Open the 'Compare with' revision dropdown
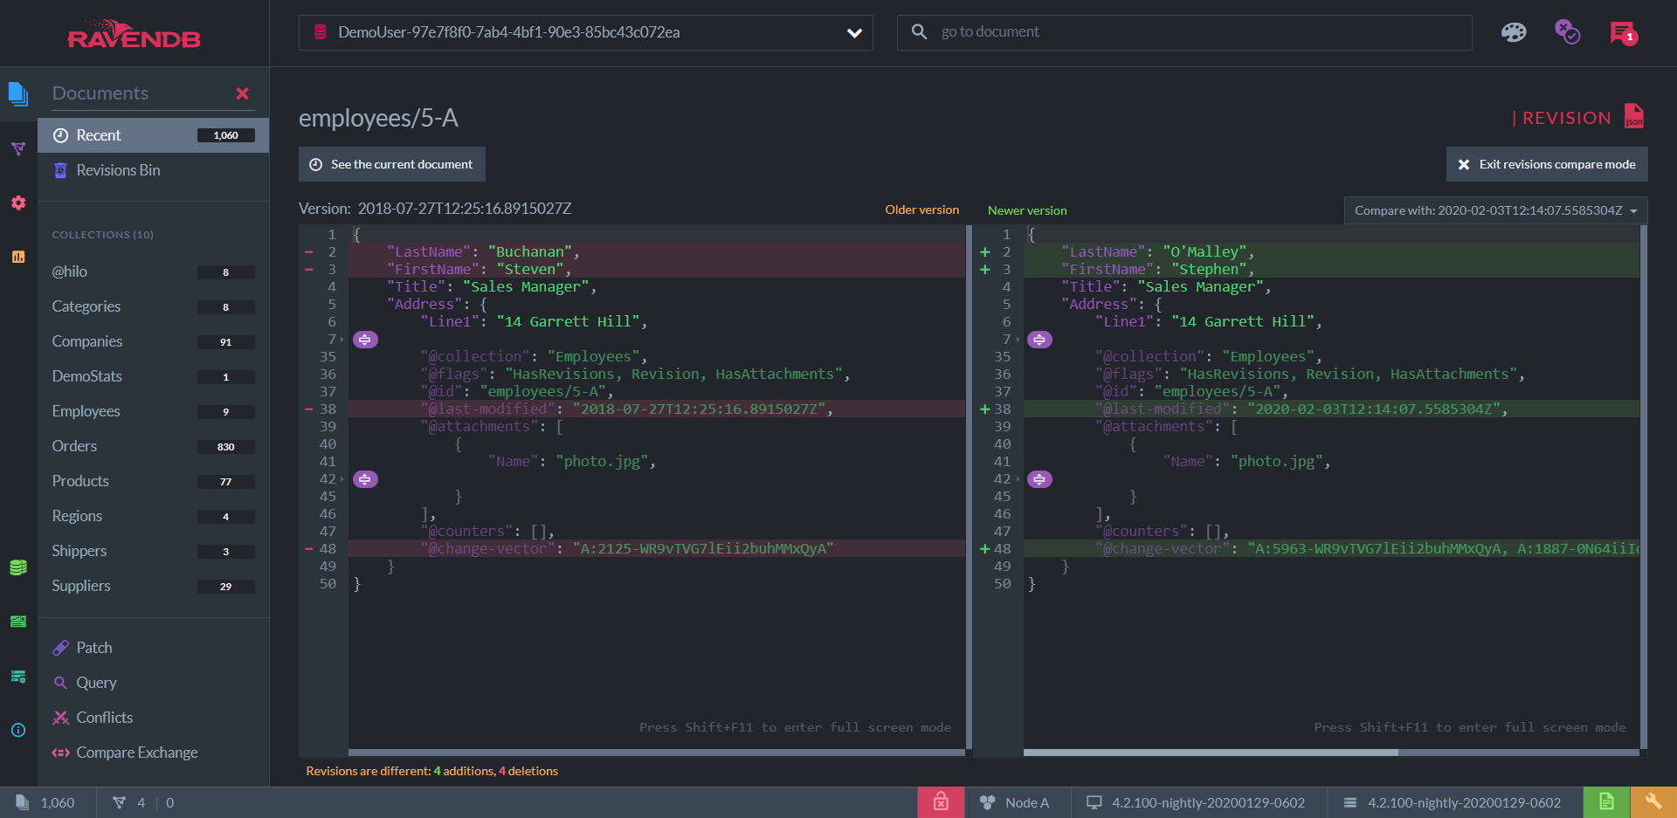 coord(1494,210)
